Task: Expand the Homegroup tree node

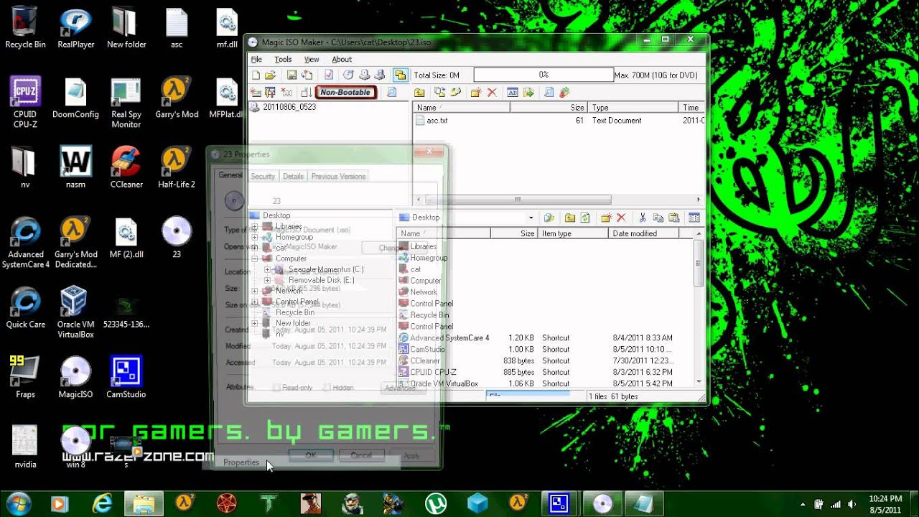Action: point(254,237)
